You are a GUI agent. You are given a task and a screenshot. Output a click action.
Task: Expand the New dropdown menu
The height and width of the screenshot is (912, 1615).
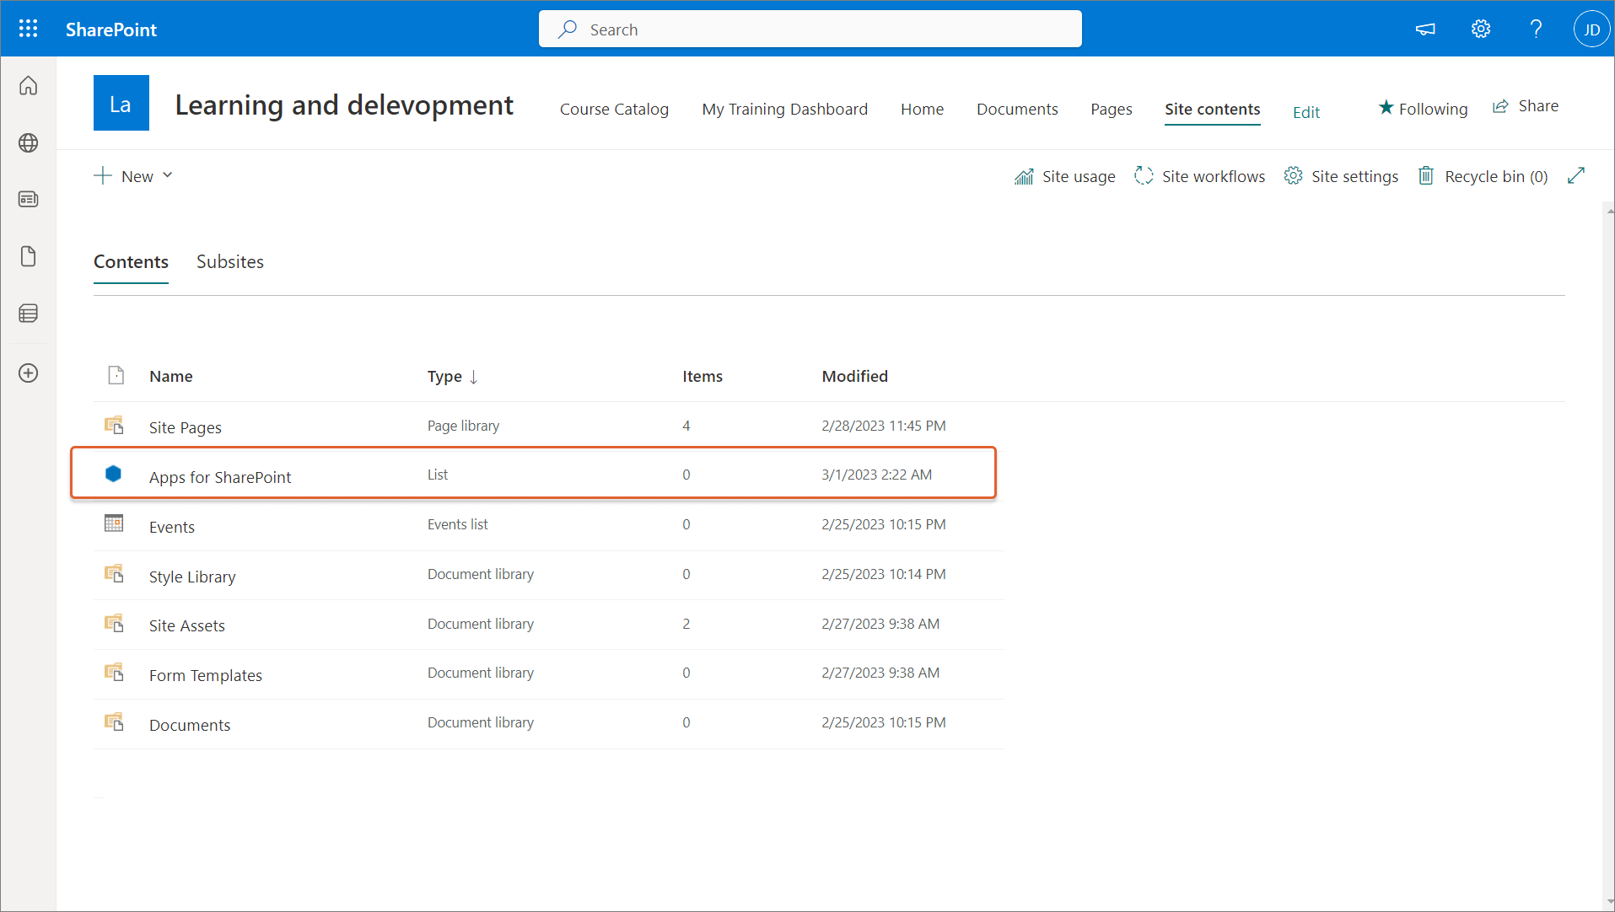[x=134, y=175]
